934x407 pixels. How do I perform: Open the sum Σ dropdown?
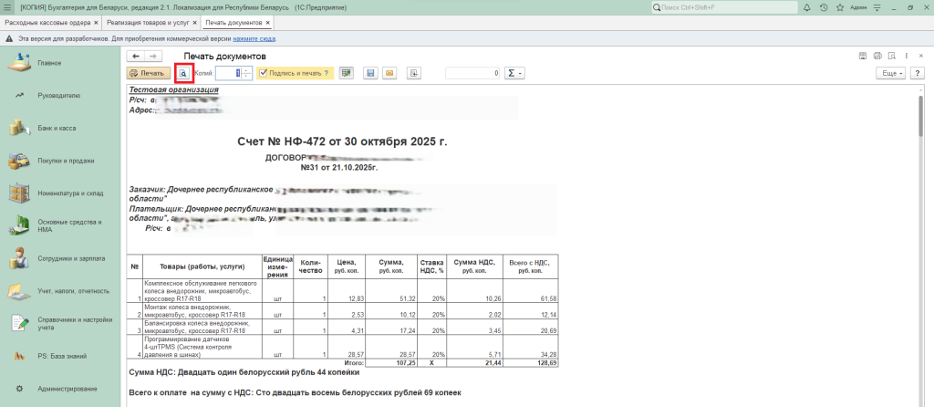(514, 73)
